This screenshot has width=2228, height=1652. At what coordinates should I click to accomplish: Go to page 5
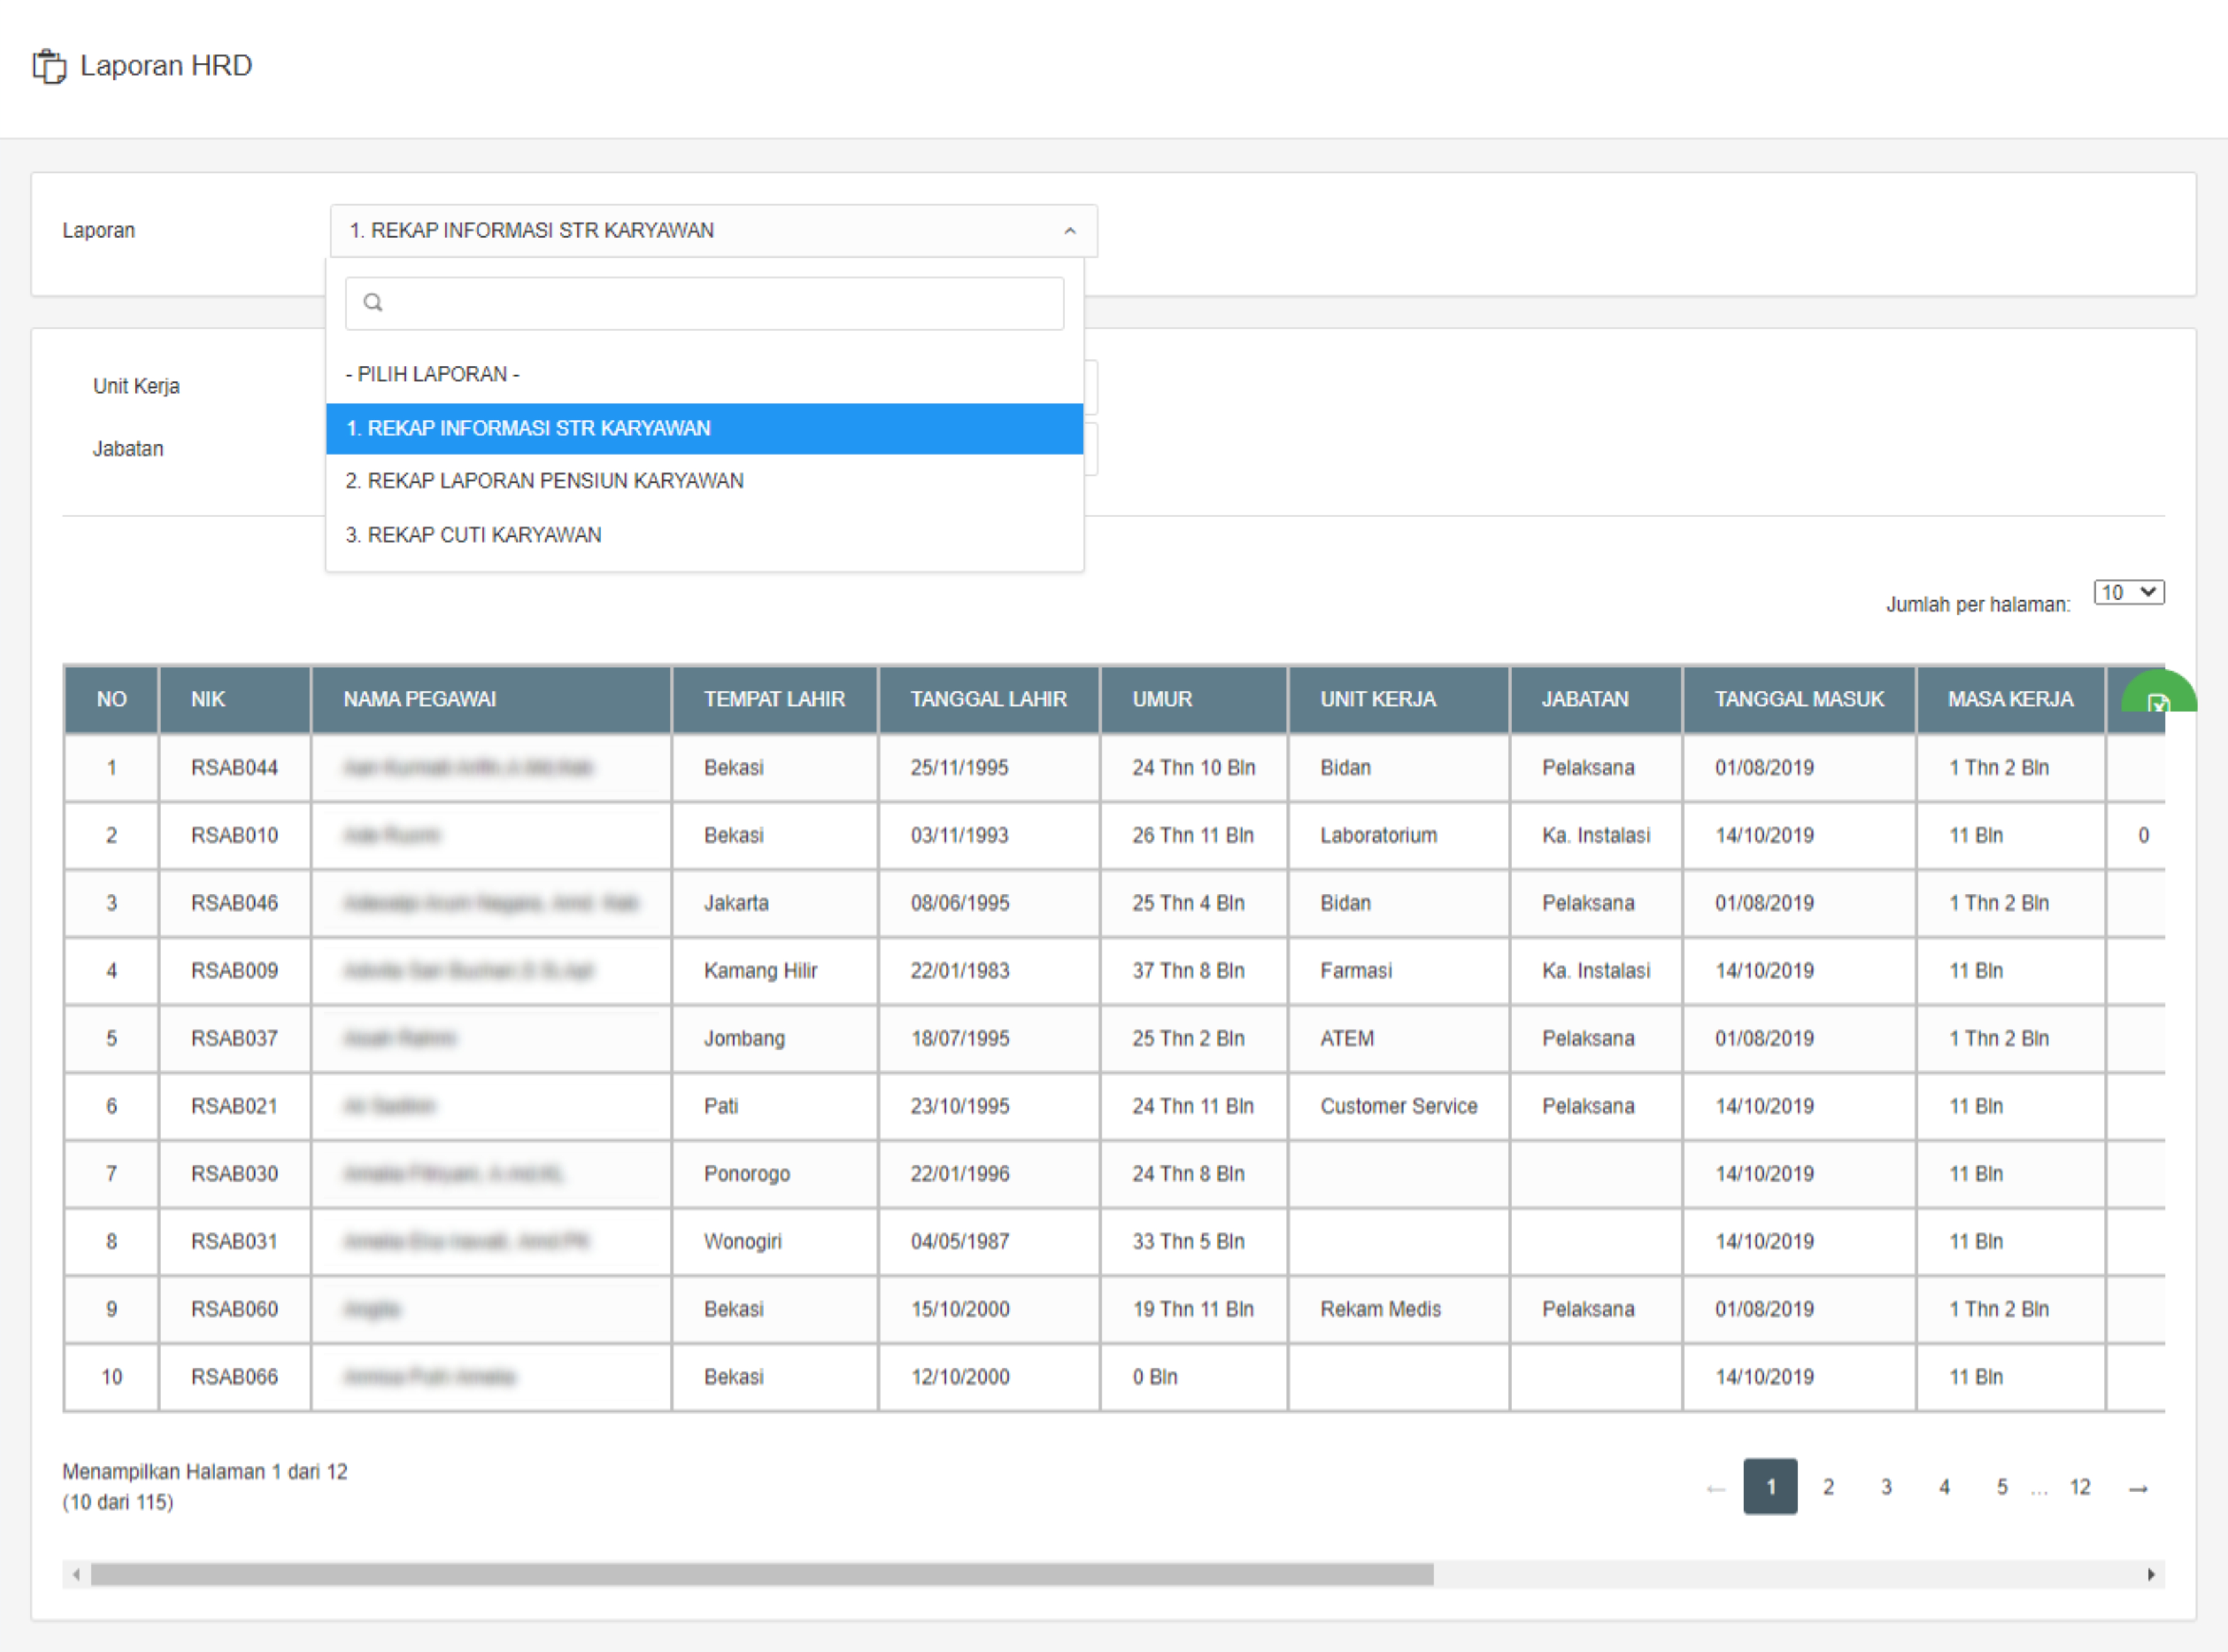[x=2002, y=1487]
